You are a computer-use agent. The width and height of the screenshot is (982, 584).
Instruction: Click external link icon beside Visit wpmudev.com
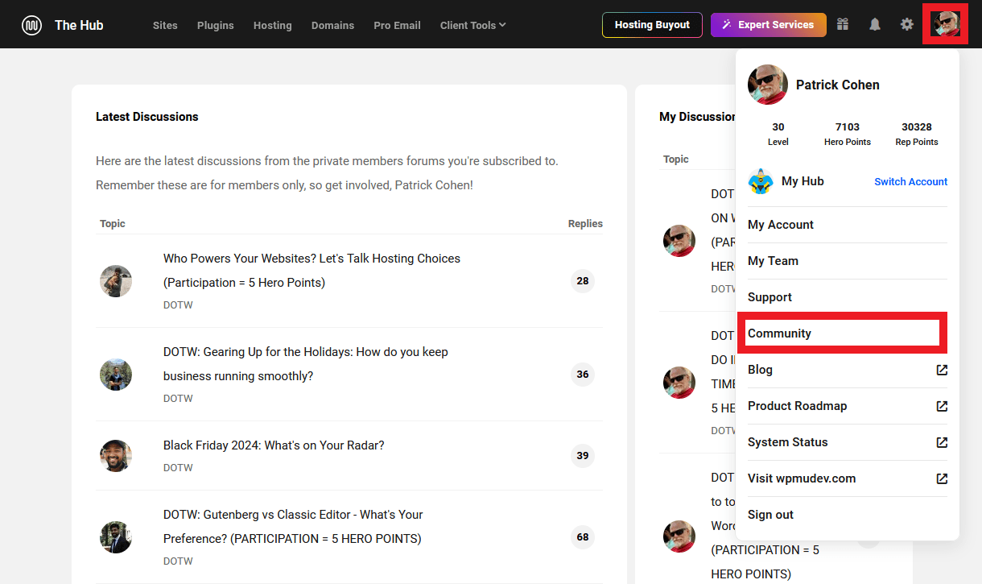(942, 478)
